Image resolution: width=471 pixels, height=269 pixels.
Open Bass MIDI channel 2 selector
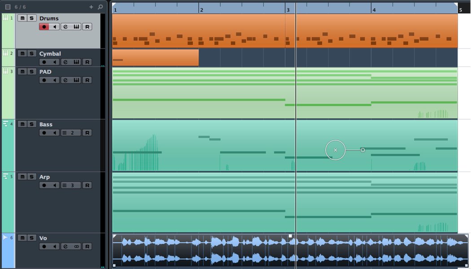click(71, 133)
